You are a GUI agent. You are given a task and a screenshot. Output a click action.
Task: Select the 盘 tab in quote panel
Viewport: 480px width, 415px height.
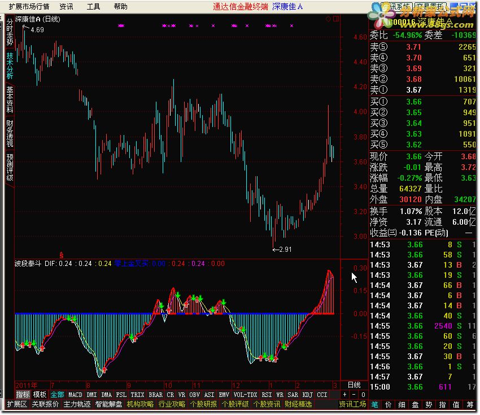tap(416, 405)
